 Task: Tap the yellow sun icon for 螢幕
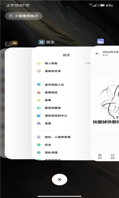[39, 100]
